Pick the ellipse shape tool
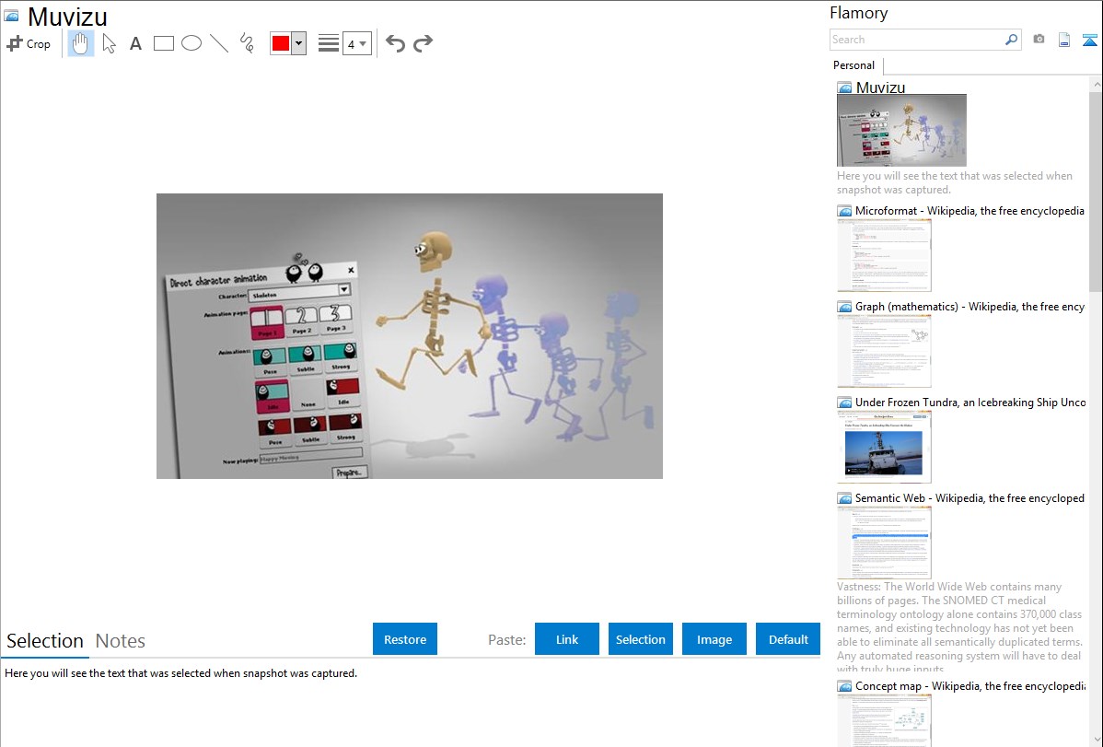 192,43
